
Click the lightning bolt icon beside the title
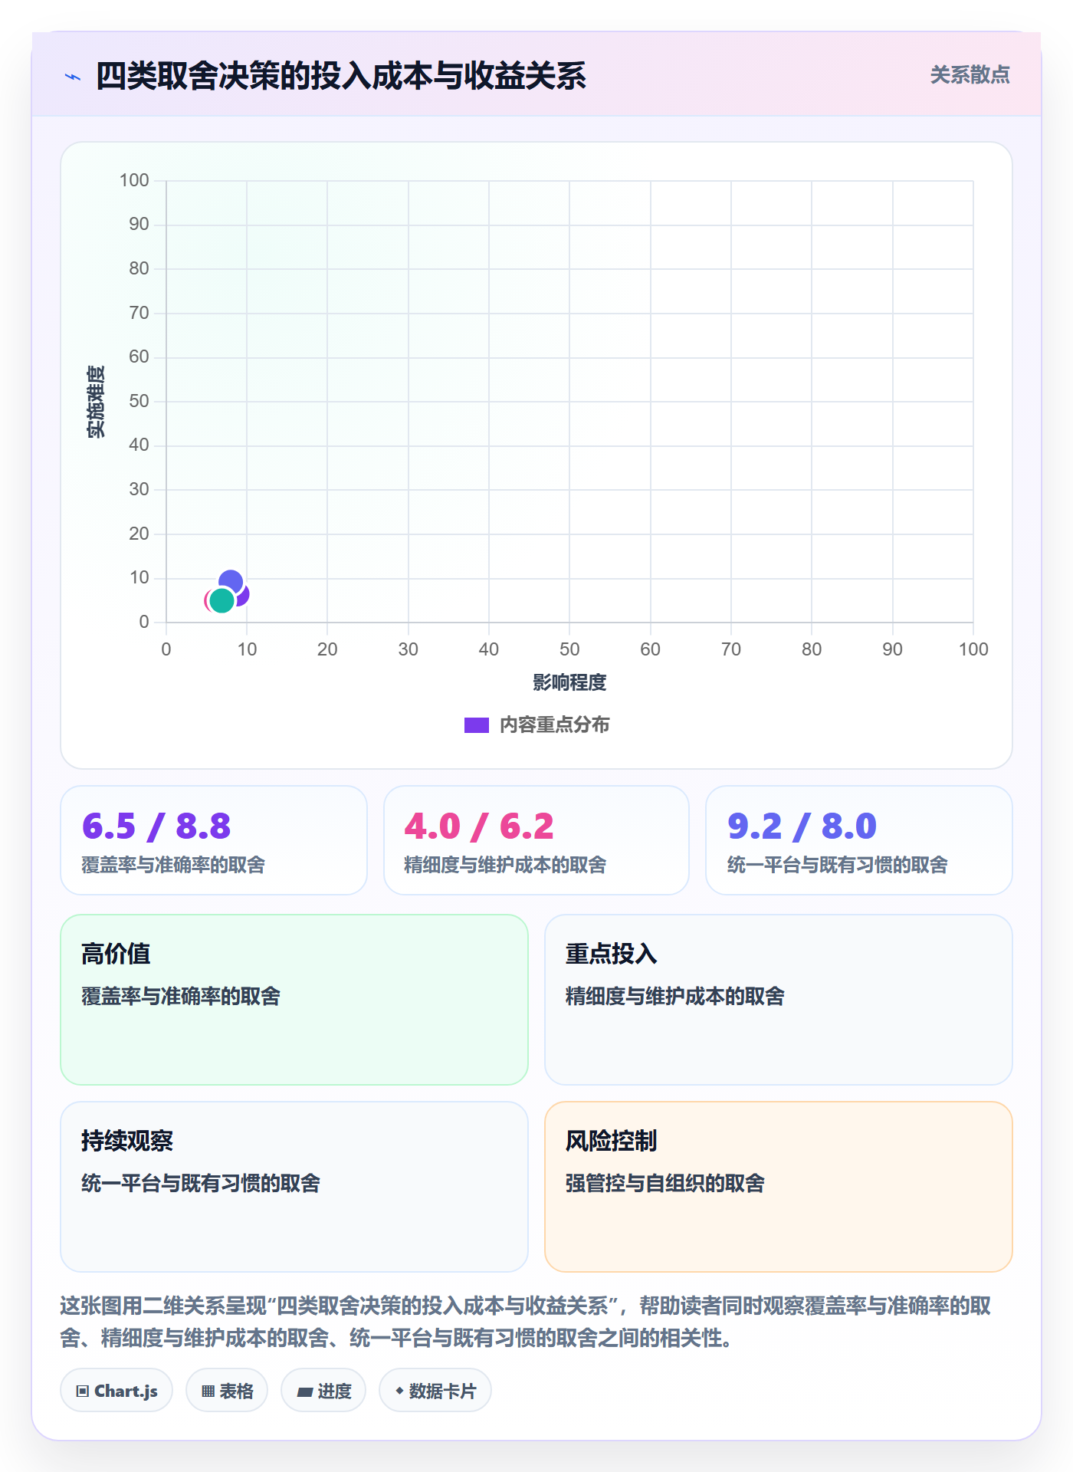click(73, 77)
